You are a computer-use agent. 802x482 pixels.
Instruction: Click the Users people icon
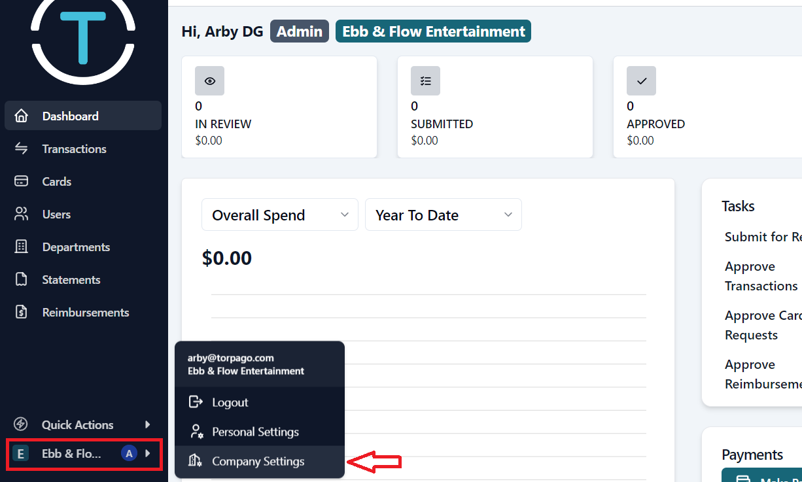click(22, 214)
